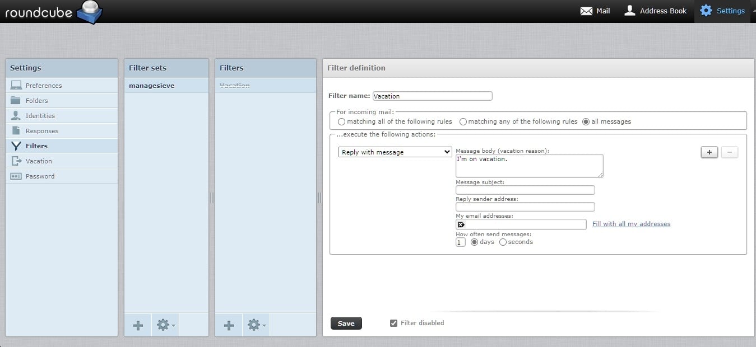Save the filter definition
The image size is (756, 347).
[x=346, y=323]
